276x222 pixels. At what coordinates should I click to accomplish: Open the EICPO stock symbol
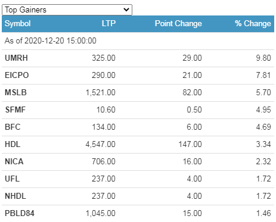click(x=17, y=75)
